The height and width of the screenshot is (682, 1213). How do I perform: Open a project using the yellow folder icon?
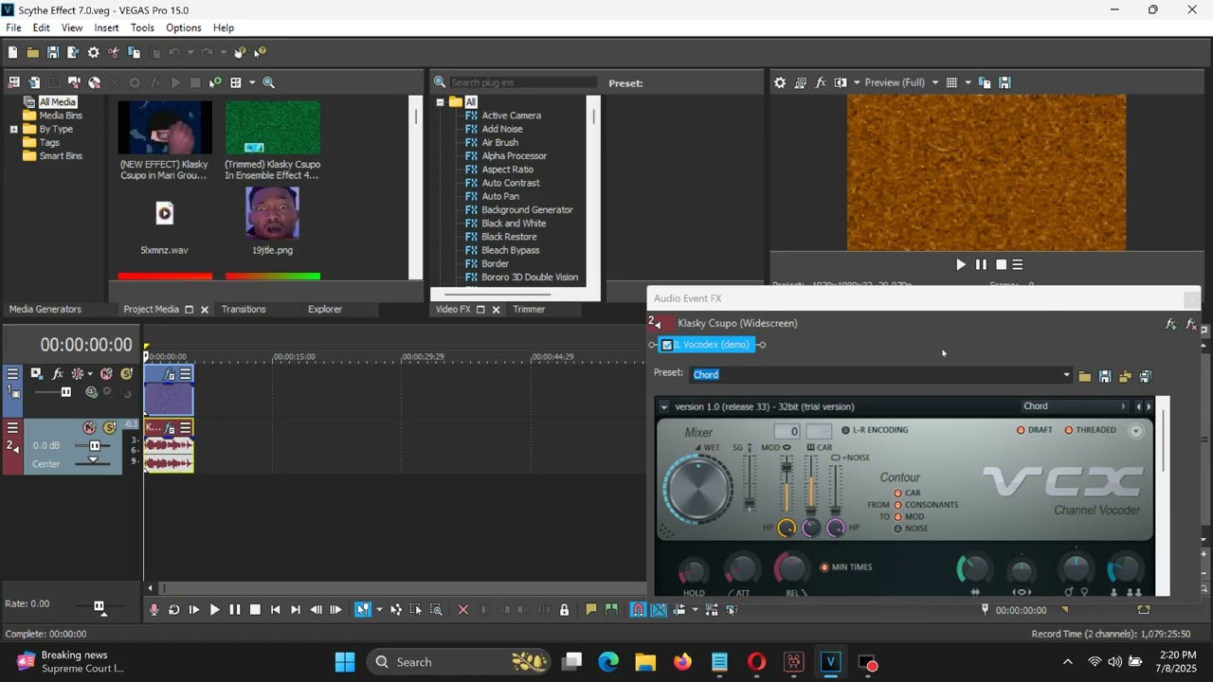tap(32, 53)
